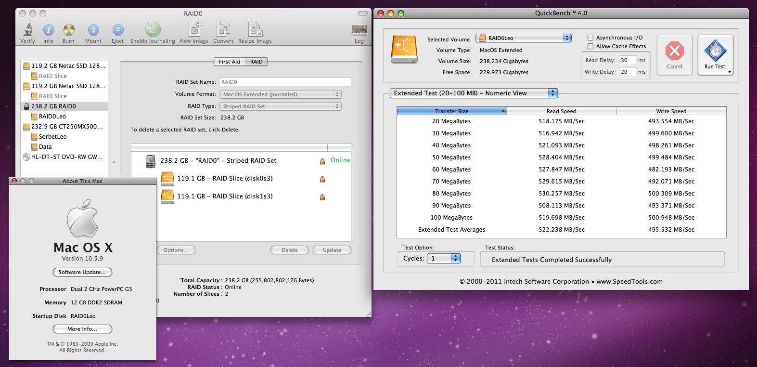Select the first 119.2 GB Netac SSD disk

coord(64,66)
